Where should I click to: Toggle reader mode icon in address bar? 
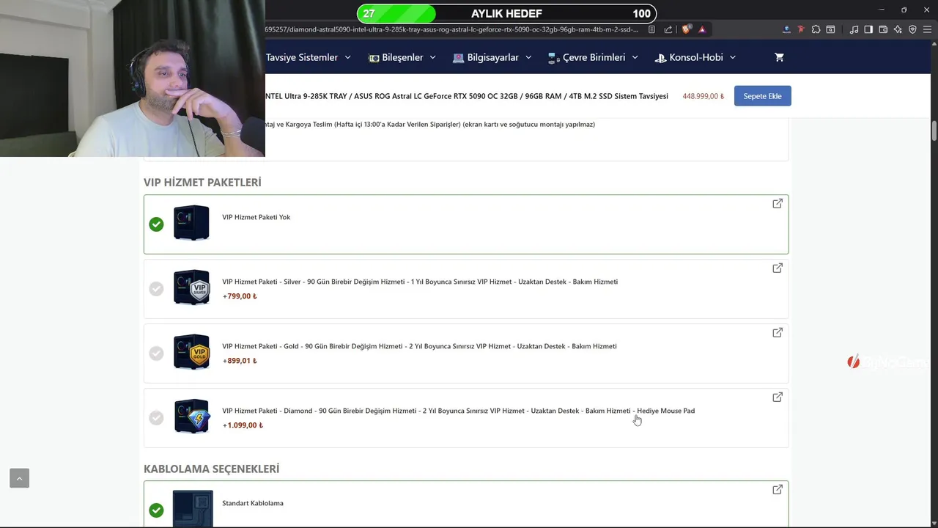(651, 29)
